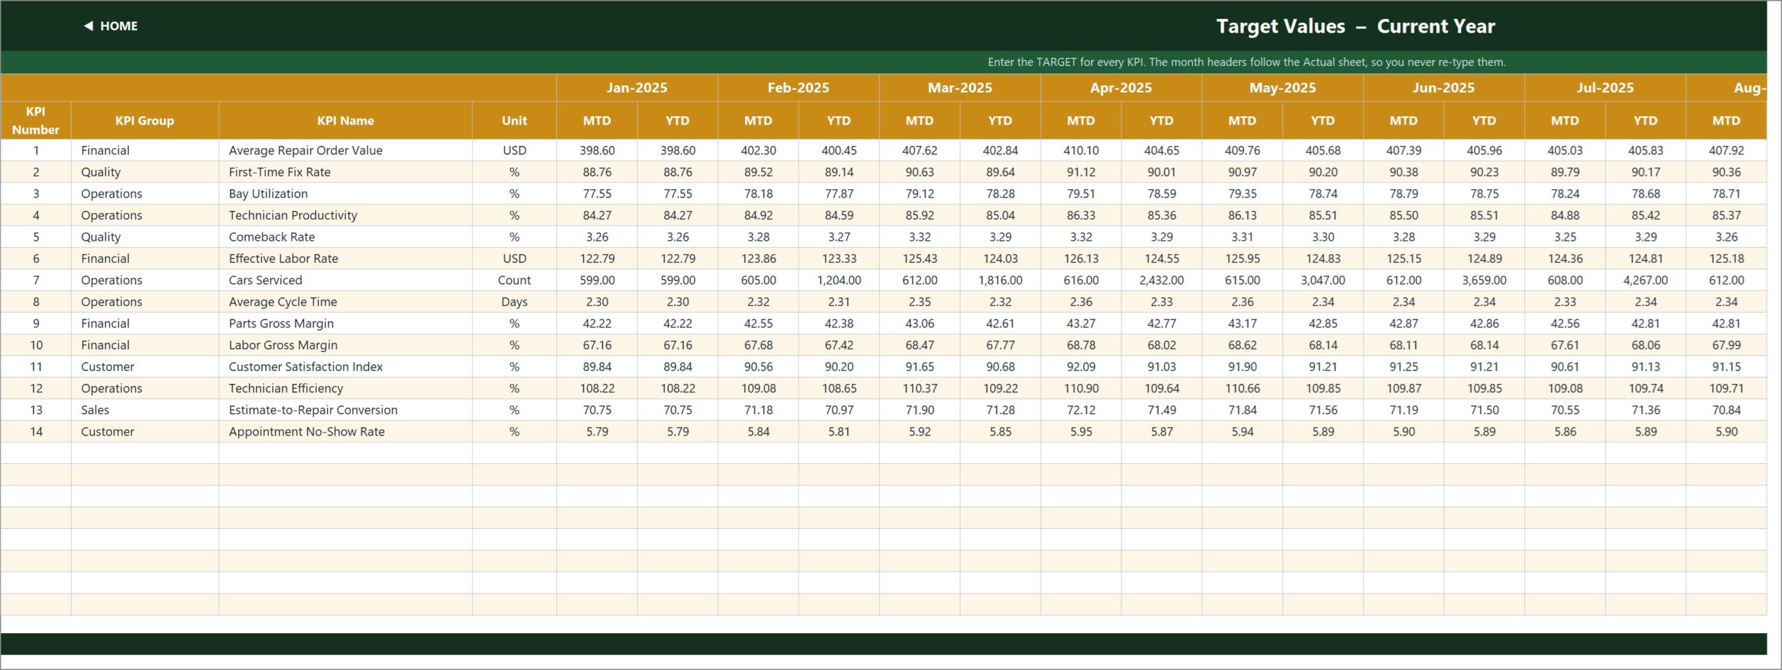Select Jun YTD value 3,659.00
The image size is (1782, 670).
[1484, 280]
